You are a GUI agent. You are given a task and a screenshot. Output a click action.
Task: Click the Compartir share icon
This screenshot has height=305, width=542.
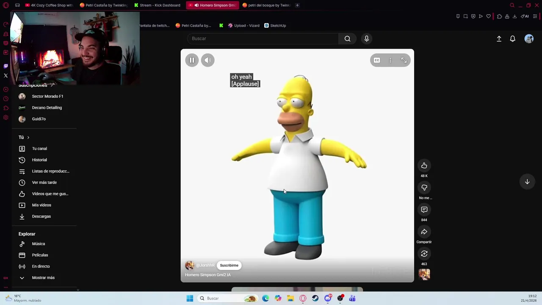click(x=424, y=231)
